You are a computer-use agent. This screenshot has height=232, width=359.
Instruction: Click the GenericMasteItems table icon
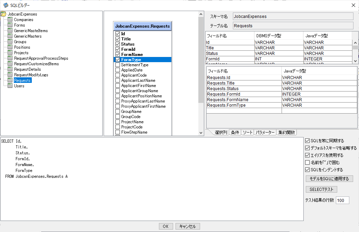tap(10, 30)
